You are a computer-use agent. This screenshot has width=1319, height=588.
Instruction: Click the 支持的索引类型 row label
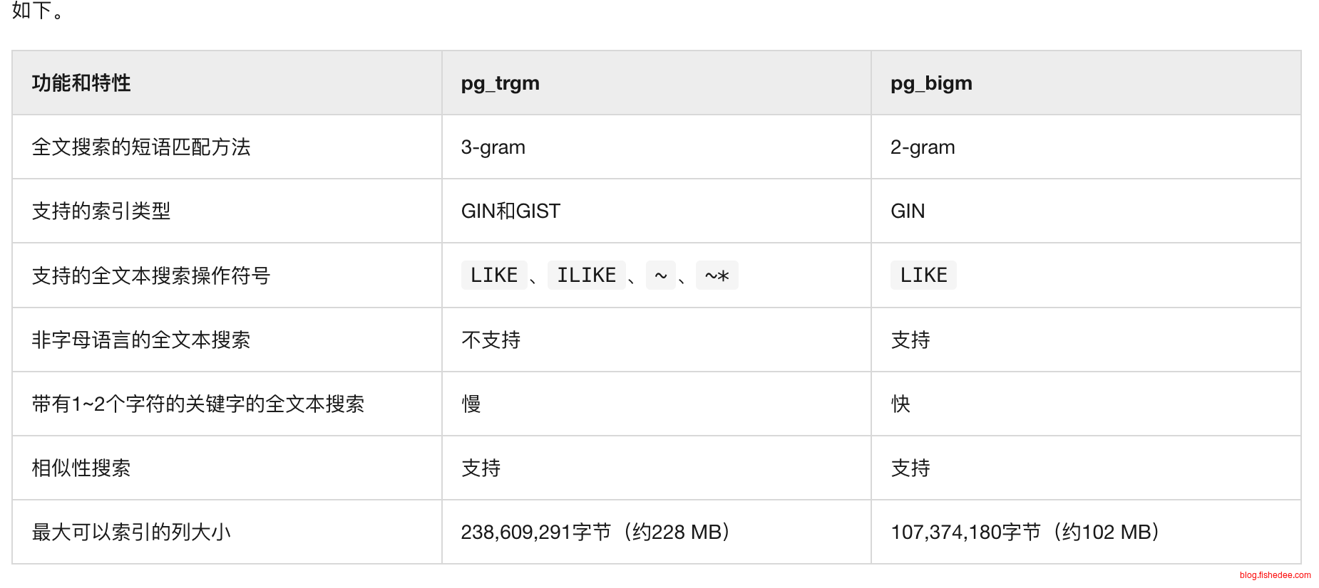pos(101,211)
